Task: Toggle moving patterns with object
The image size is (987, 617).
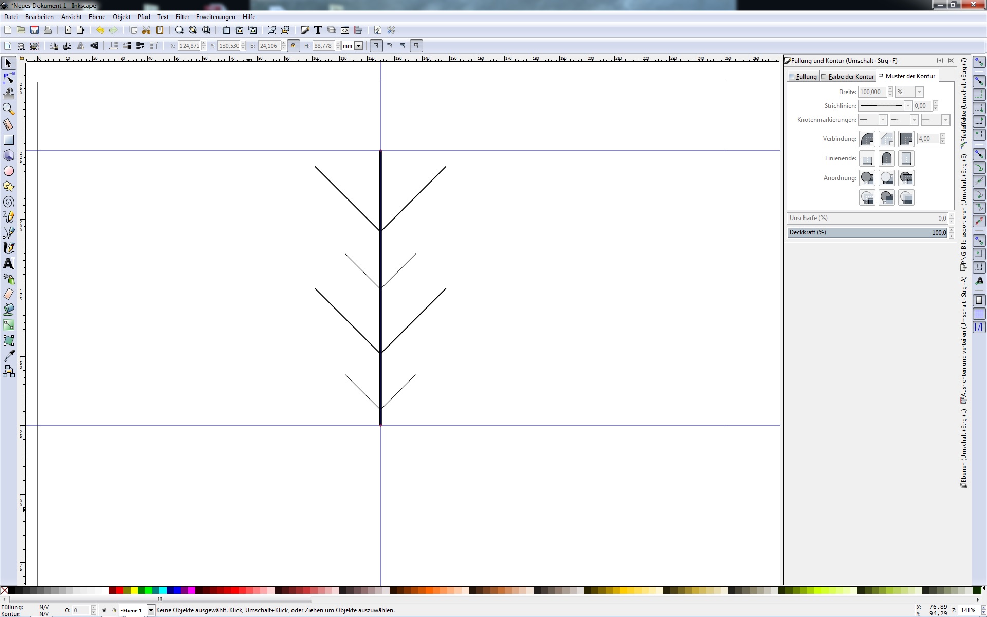Action: point(416,46)
